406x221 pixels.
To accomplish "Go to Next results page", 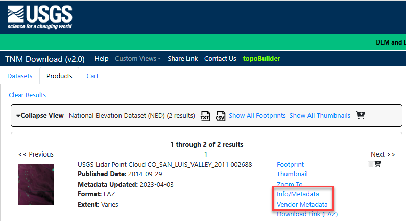I will click(x=383, y=154).
